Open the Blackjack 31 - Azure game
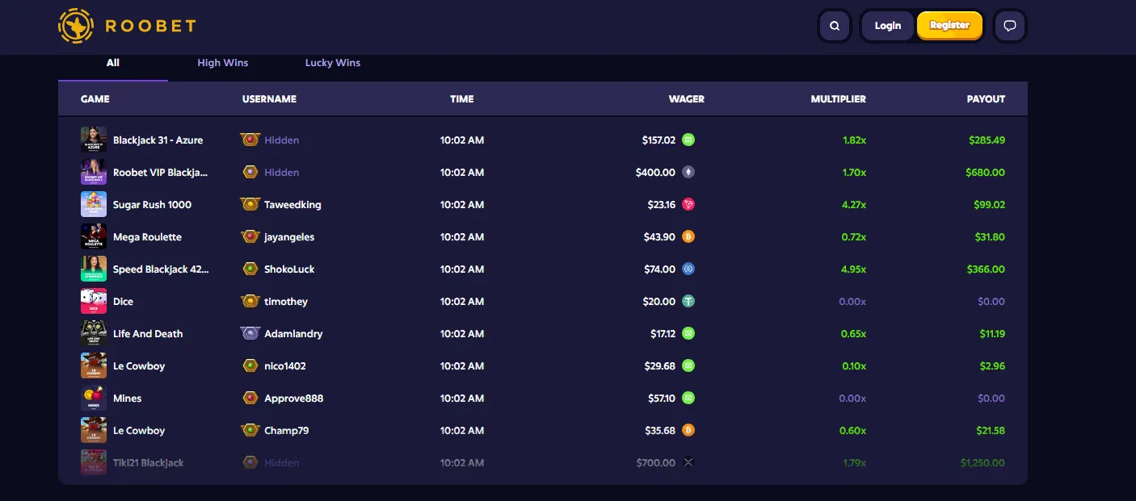The image size is (1136, 501). coord(158,140)
